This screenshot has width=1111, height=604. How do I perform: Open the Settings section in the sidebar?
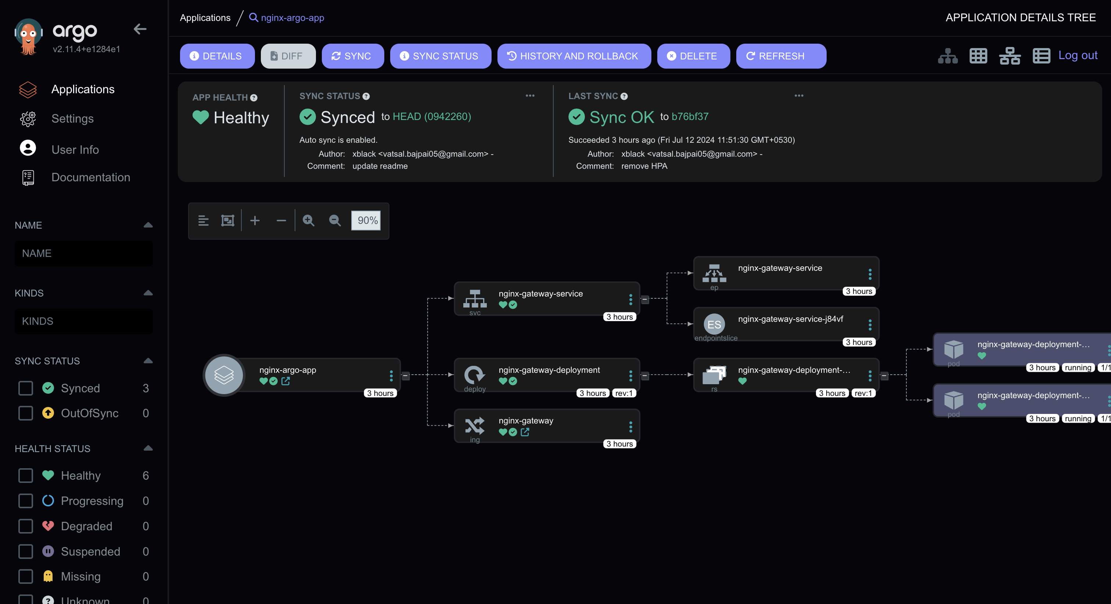click(72, 119)
